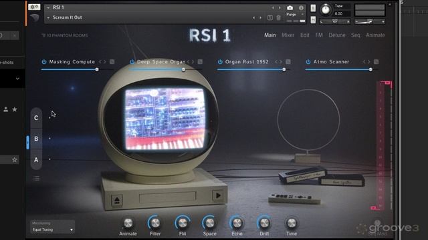Viewport: 428px width, 240px height.
Task: Select next snapshot arrow beside Scream It Out
Action: click(260, 18)
